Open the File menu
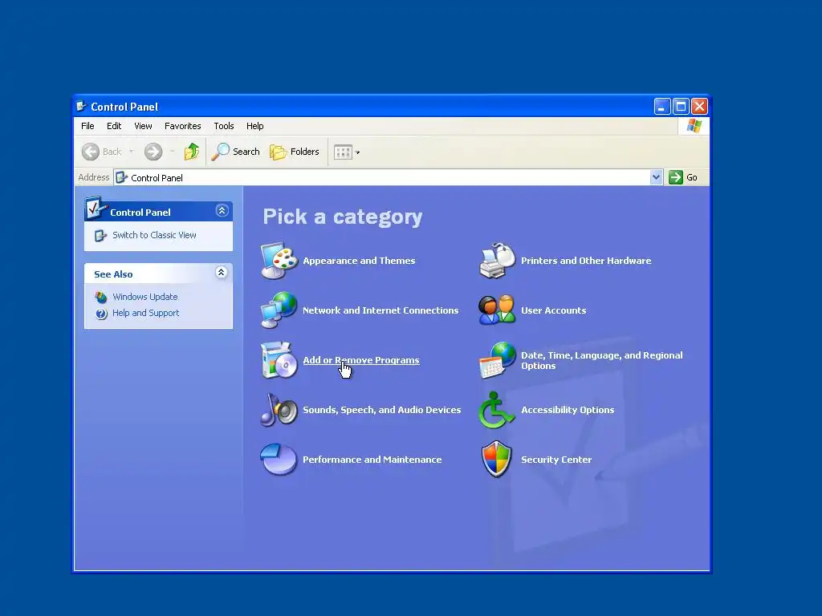This screenshot has width=822, height=616. point(87,126)
